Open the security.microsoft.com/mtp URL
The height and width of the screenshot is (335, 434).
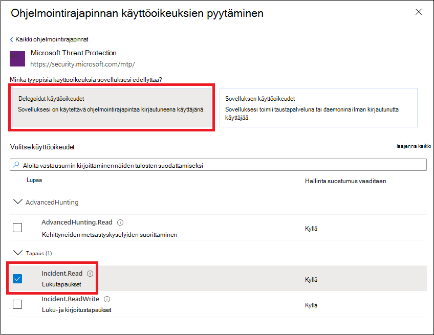(x=82, y=64)
